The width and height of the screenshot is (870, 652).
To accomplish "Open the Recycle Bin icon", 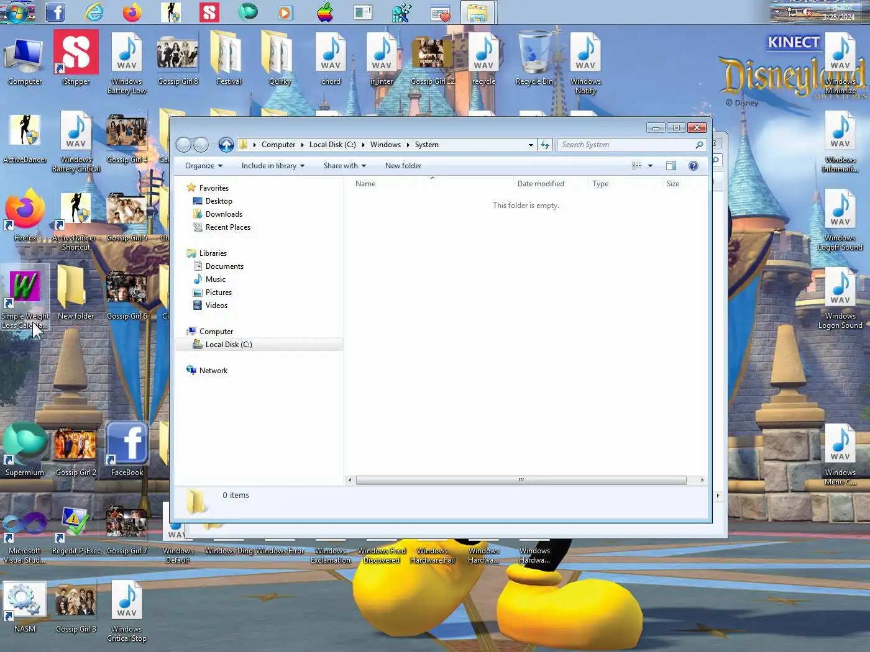I will [534, 59].
